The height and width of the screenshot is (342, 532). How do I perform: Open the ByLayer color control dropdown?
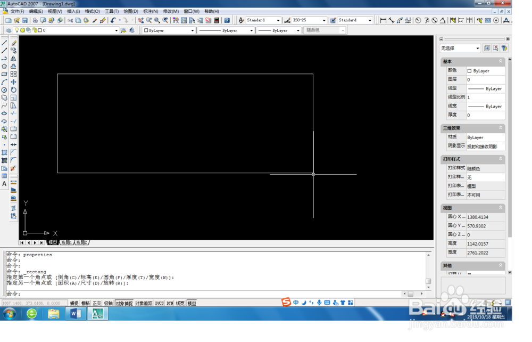(x=193, y=30)
